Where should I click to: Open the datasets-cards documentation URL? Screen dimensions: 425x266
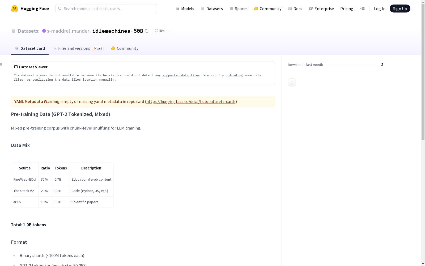191,101
